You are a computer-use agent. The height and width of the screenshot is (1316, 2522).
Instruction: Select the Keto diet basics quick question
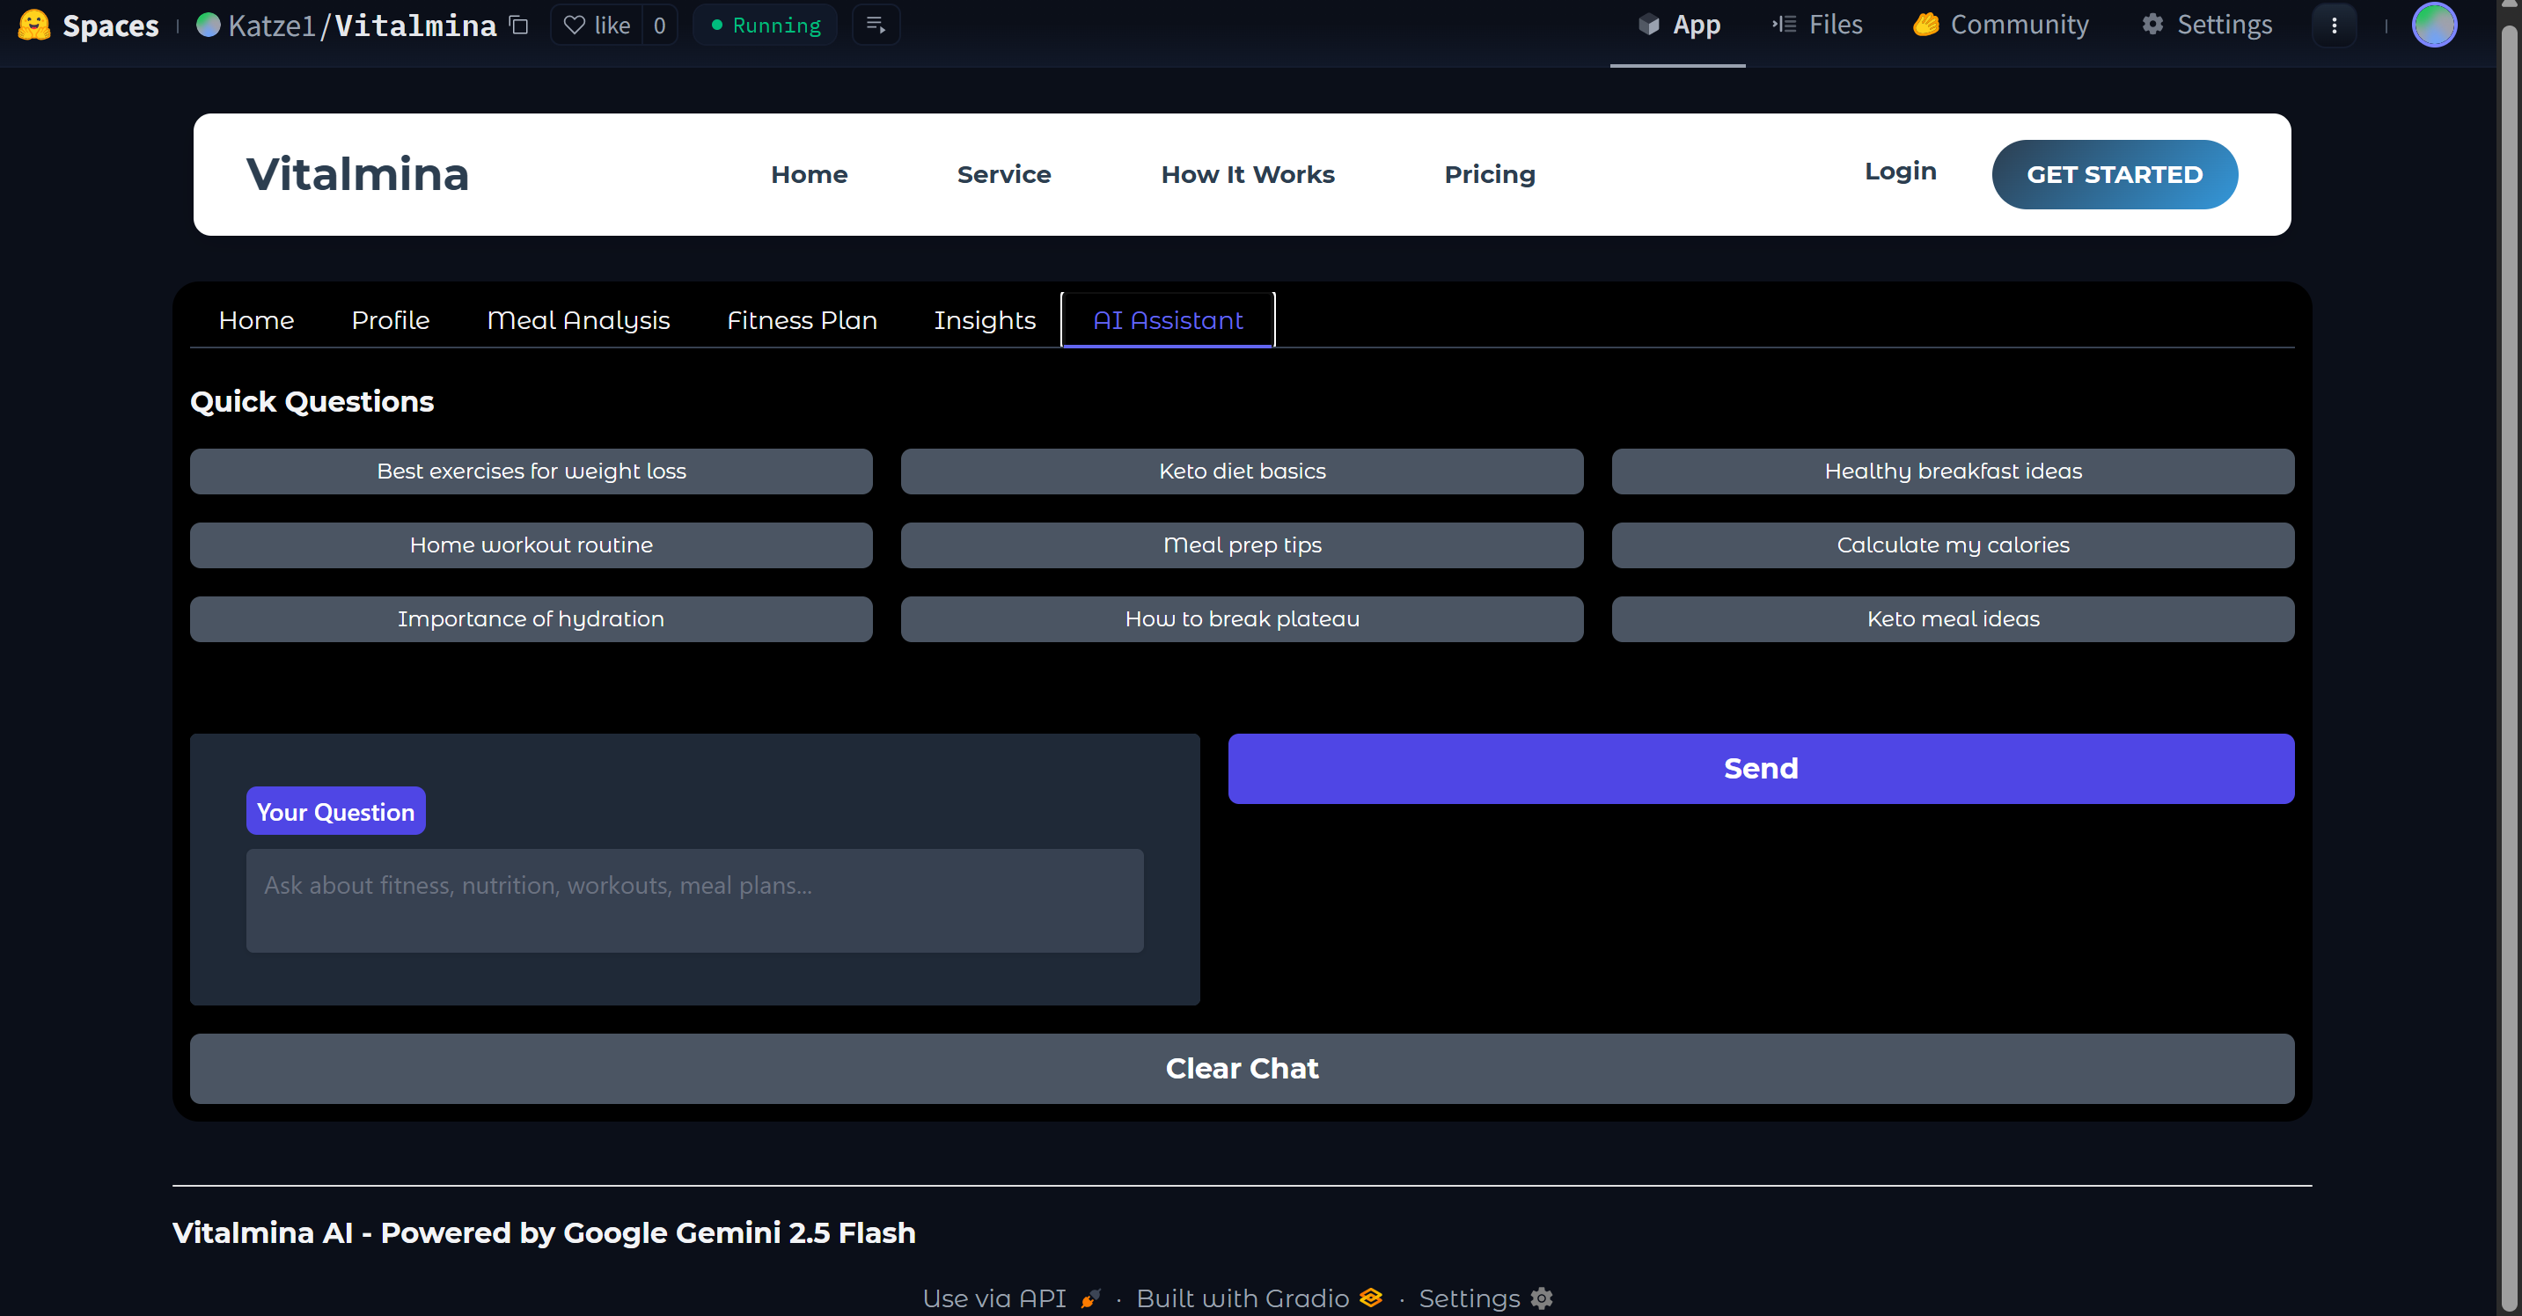pos(1242,472)
